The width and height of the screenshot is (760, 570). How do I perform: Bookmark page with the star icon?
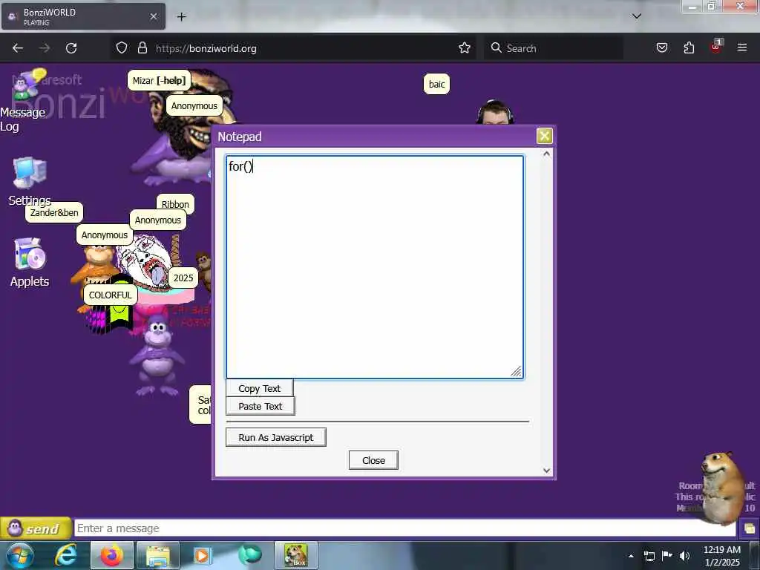pyautogui.click(x=465, y=47)
